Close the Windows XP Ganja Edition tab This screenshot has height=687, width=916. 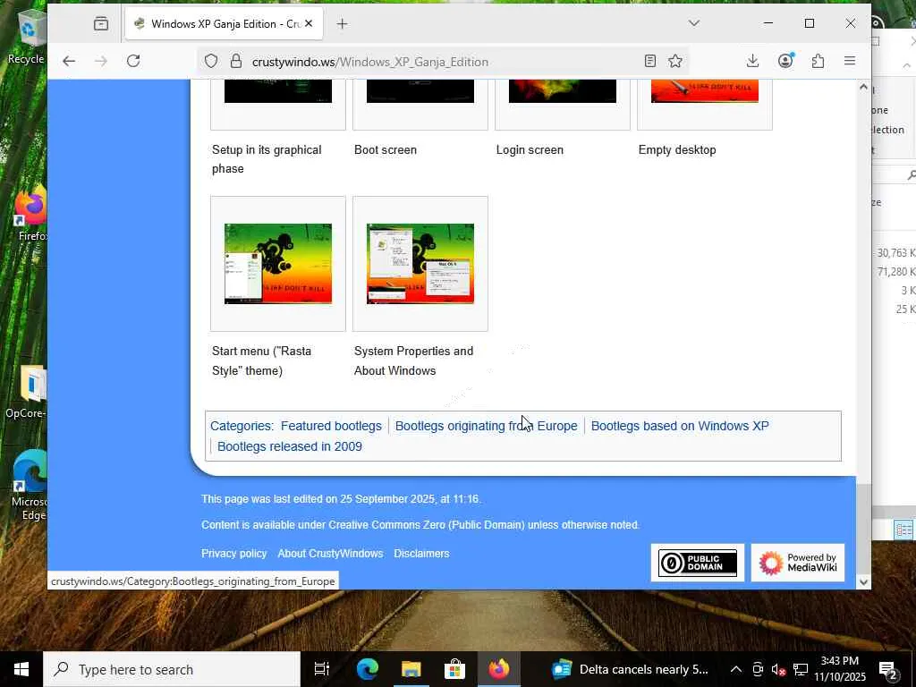(309, 24)
